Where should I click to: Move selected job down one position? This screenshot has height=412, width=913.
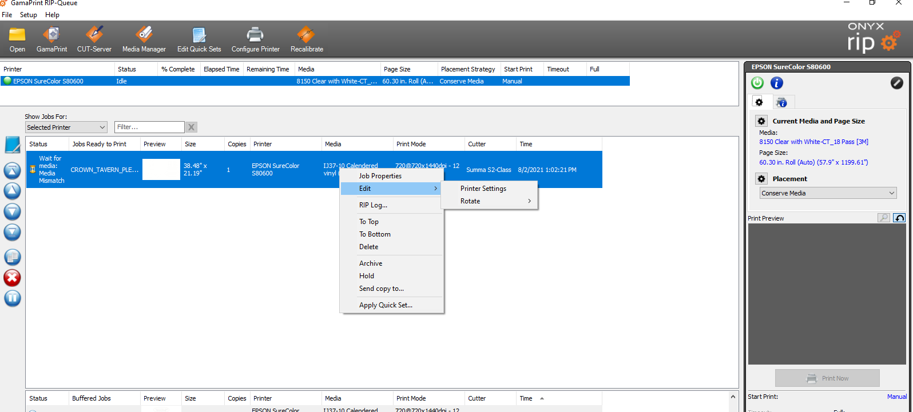tap(13, 211)
